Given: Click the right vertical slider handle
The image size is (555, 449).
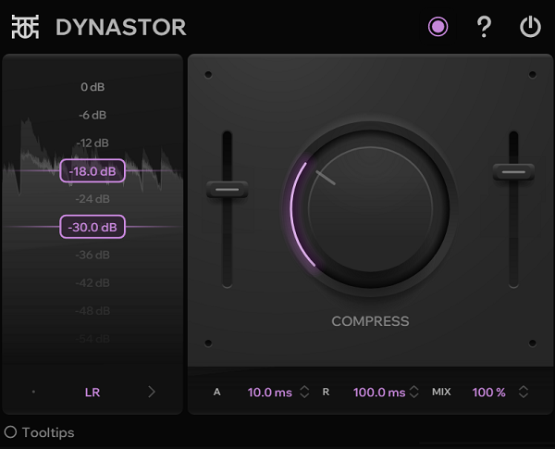Looking at the screenshot, I should point(513,171).
